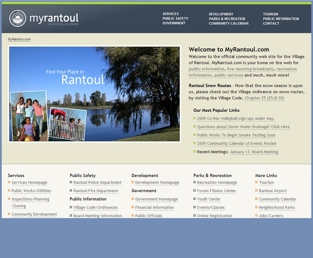Go to Financial Information under Government
The width and height of the screenshot is (313, 258).
point(154,207)
